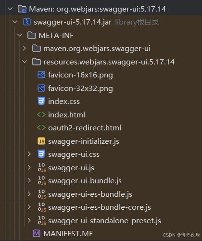Select the file 'index.css'

coord(64,101)
